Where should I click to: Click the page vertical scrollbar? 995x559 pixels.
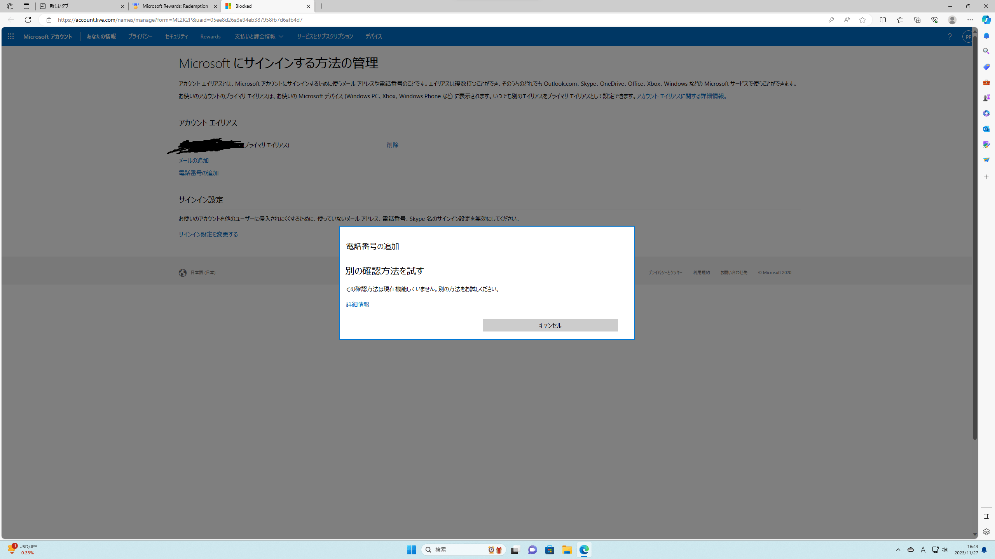(x=974, y=233)
